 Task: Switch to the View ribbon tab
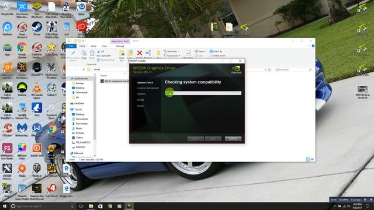pos(105,46)
